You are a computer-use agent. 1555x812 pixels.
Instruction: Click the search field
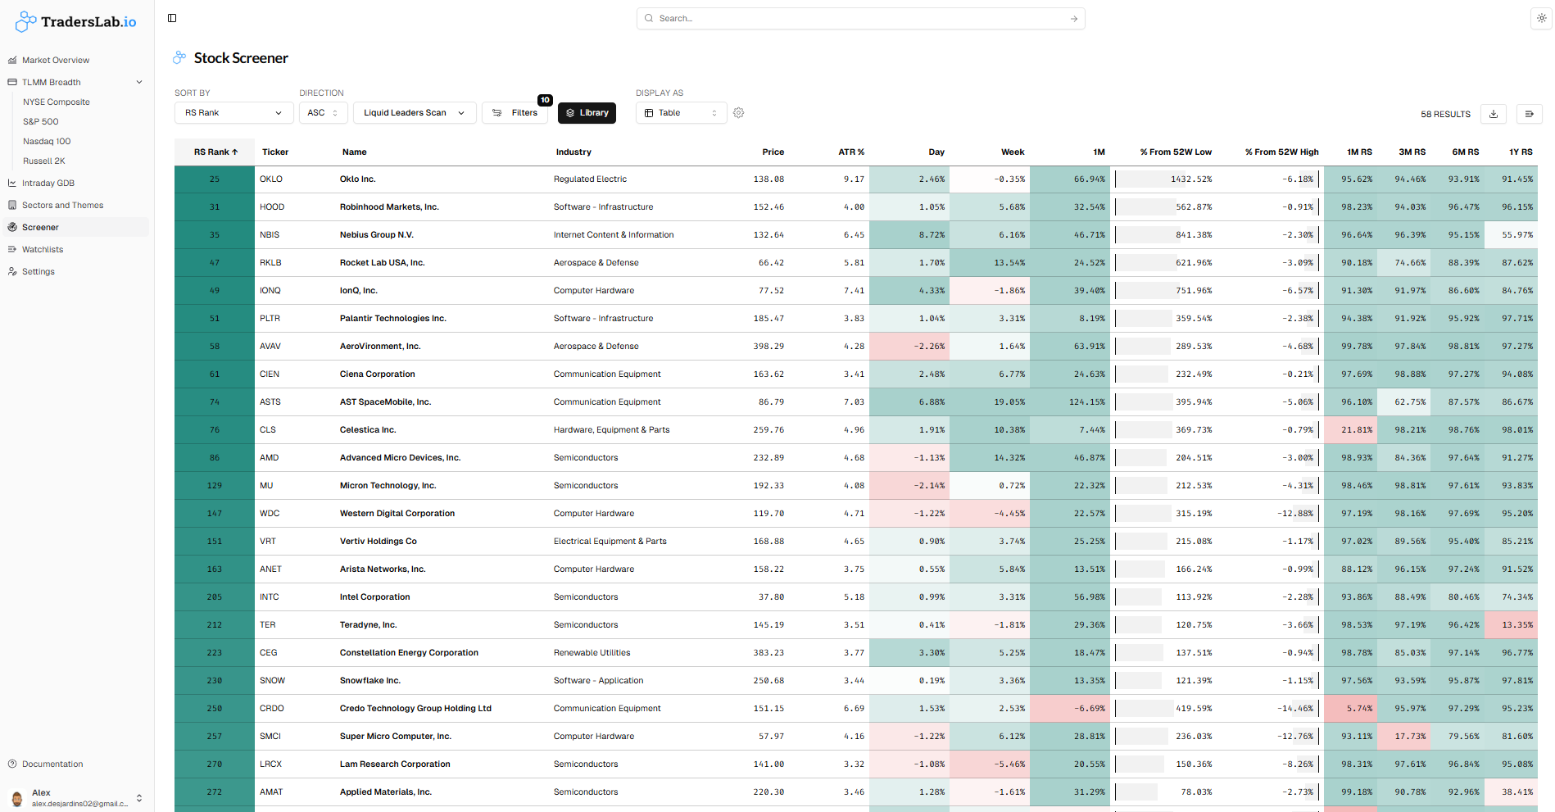(x=860, y=18)
